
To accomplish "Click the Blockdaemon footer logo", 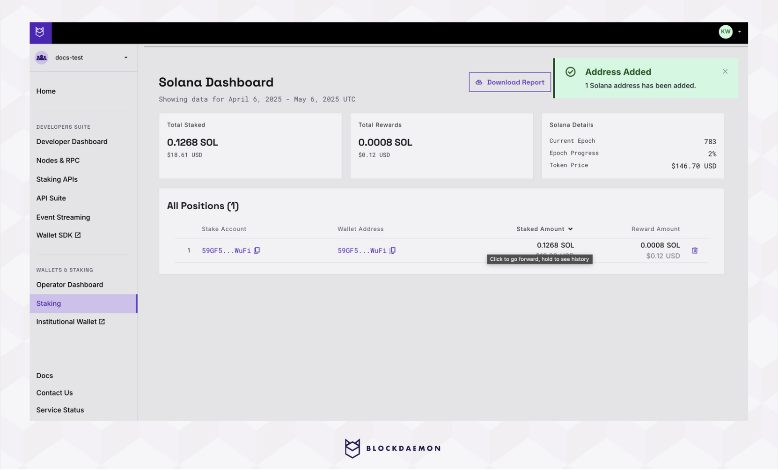I will (392, 448).
